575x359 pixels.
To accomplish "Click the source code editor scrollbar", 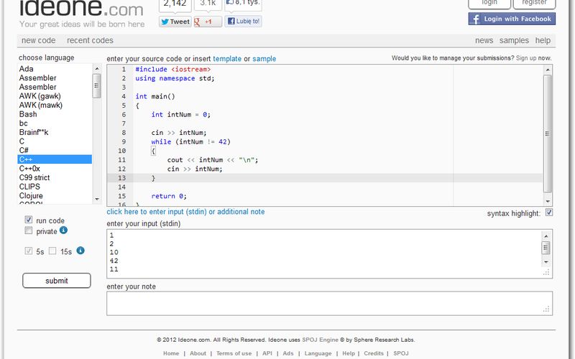I will pyautogui.click(x=548, y=133).
